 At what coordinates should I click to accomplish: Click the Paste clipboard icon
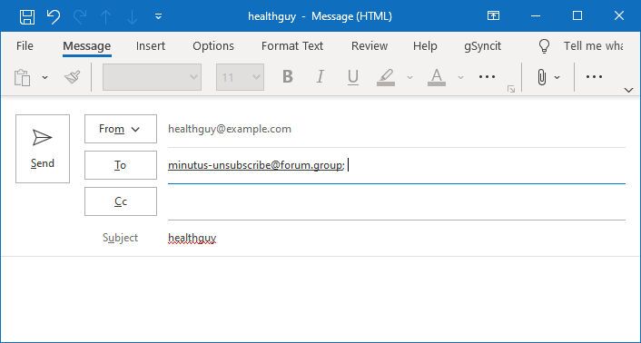coord(23,77)
